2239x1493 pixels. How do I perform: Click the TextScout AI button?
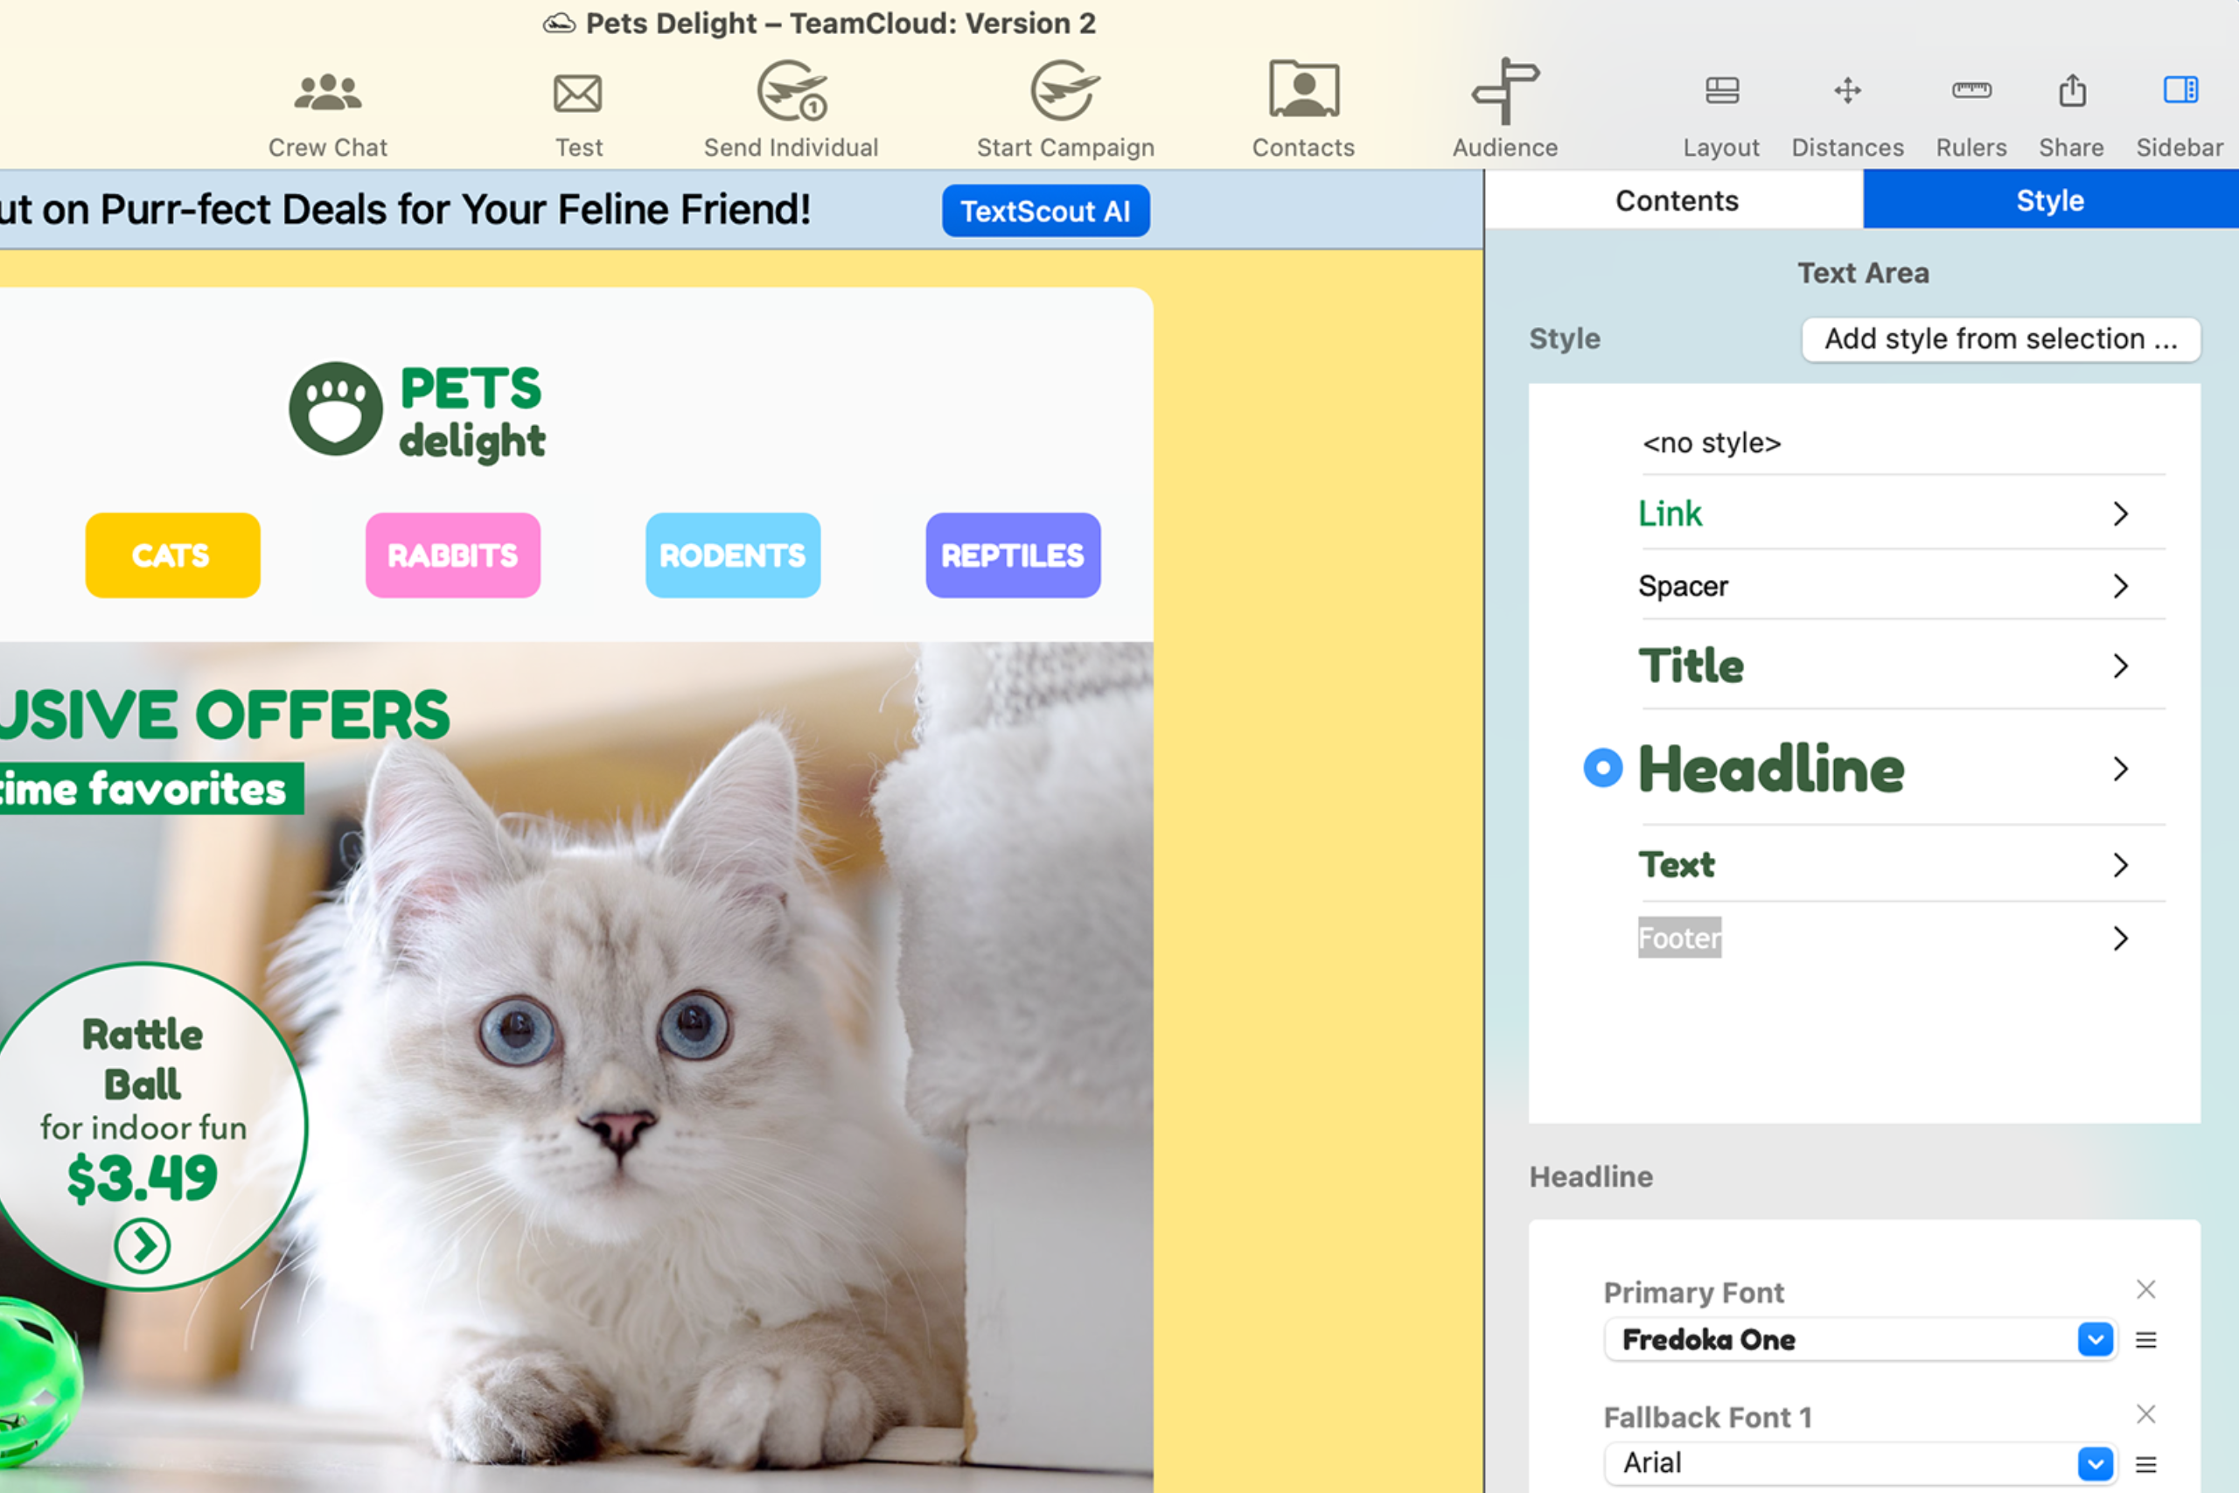1045,211
